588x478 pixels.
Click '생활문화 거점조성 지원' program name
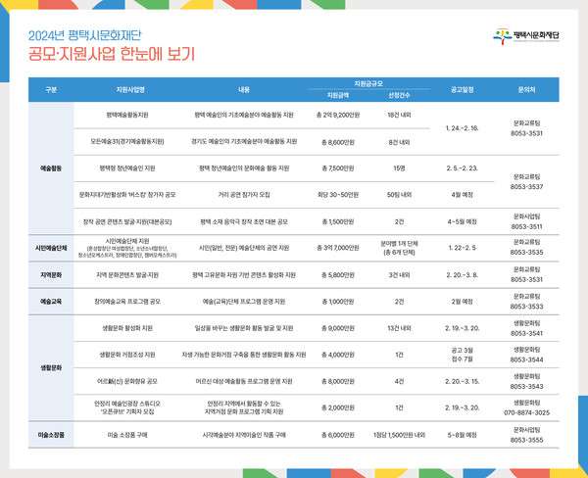click(x=127, y=355)
